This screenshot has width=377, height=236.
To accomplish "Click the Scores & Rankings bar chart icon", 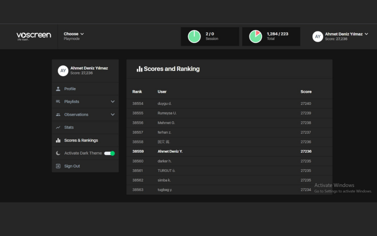I will point(58,140).
